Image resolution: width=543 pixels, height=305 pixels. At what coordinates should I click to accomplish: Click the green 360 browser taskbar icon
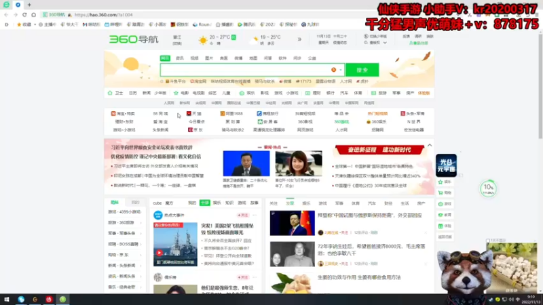coord(62,300)
